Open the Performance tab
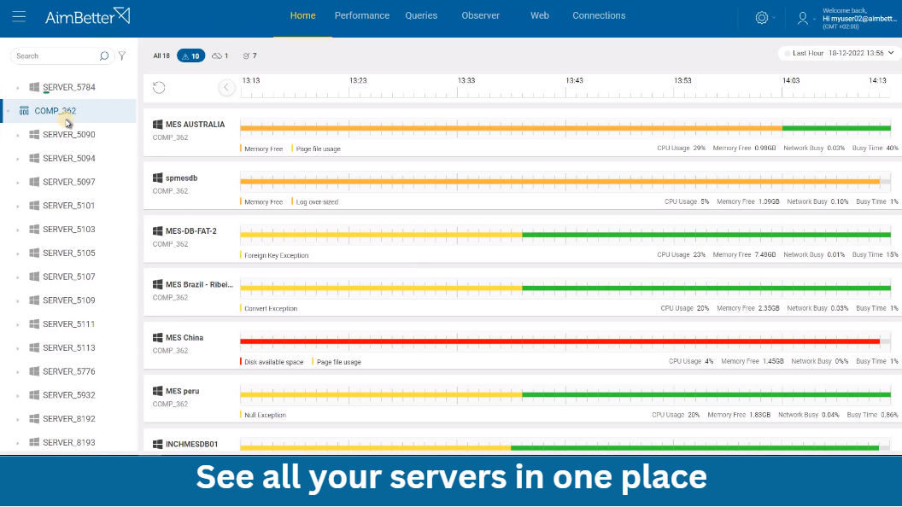The width and height of the screenshot is (902, 507). [362, 15]
